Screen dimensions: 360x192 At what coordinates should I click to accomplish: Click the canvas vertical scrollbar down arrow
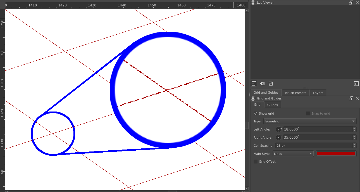point(247,188)
